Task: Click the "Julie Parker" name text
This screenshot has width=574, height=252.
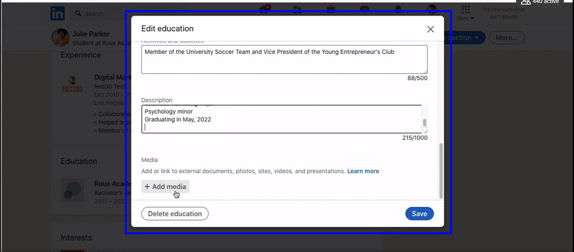Action: pos(91,34)
